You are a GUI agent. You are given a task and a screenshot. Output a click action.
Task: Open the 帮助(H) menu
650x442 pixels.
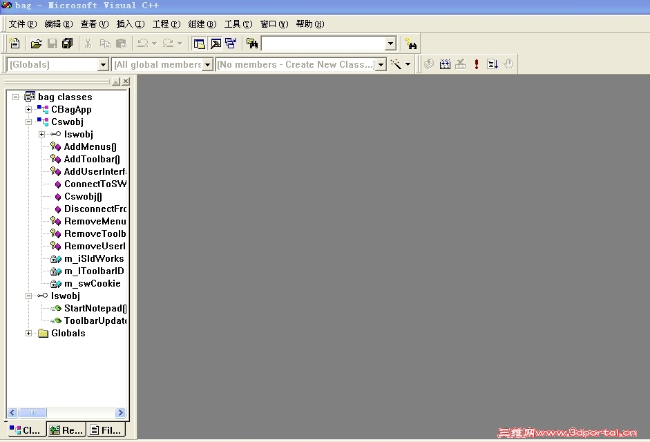(x=310, y=24)
